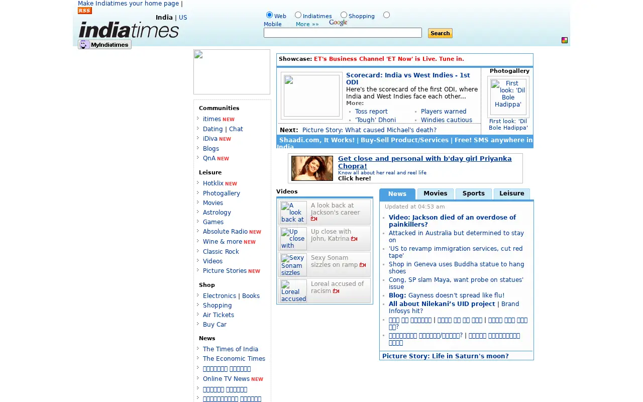Open the Indiatimes logo homepage
This screenshot has width=643, height=402.
129,30
